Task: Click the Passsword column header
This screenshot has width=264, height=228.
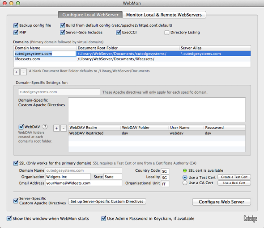Action: (225, 128)
